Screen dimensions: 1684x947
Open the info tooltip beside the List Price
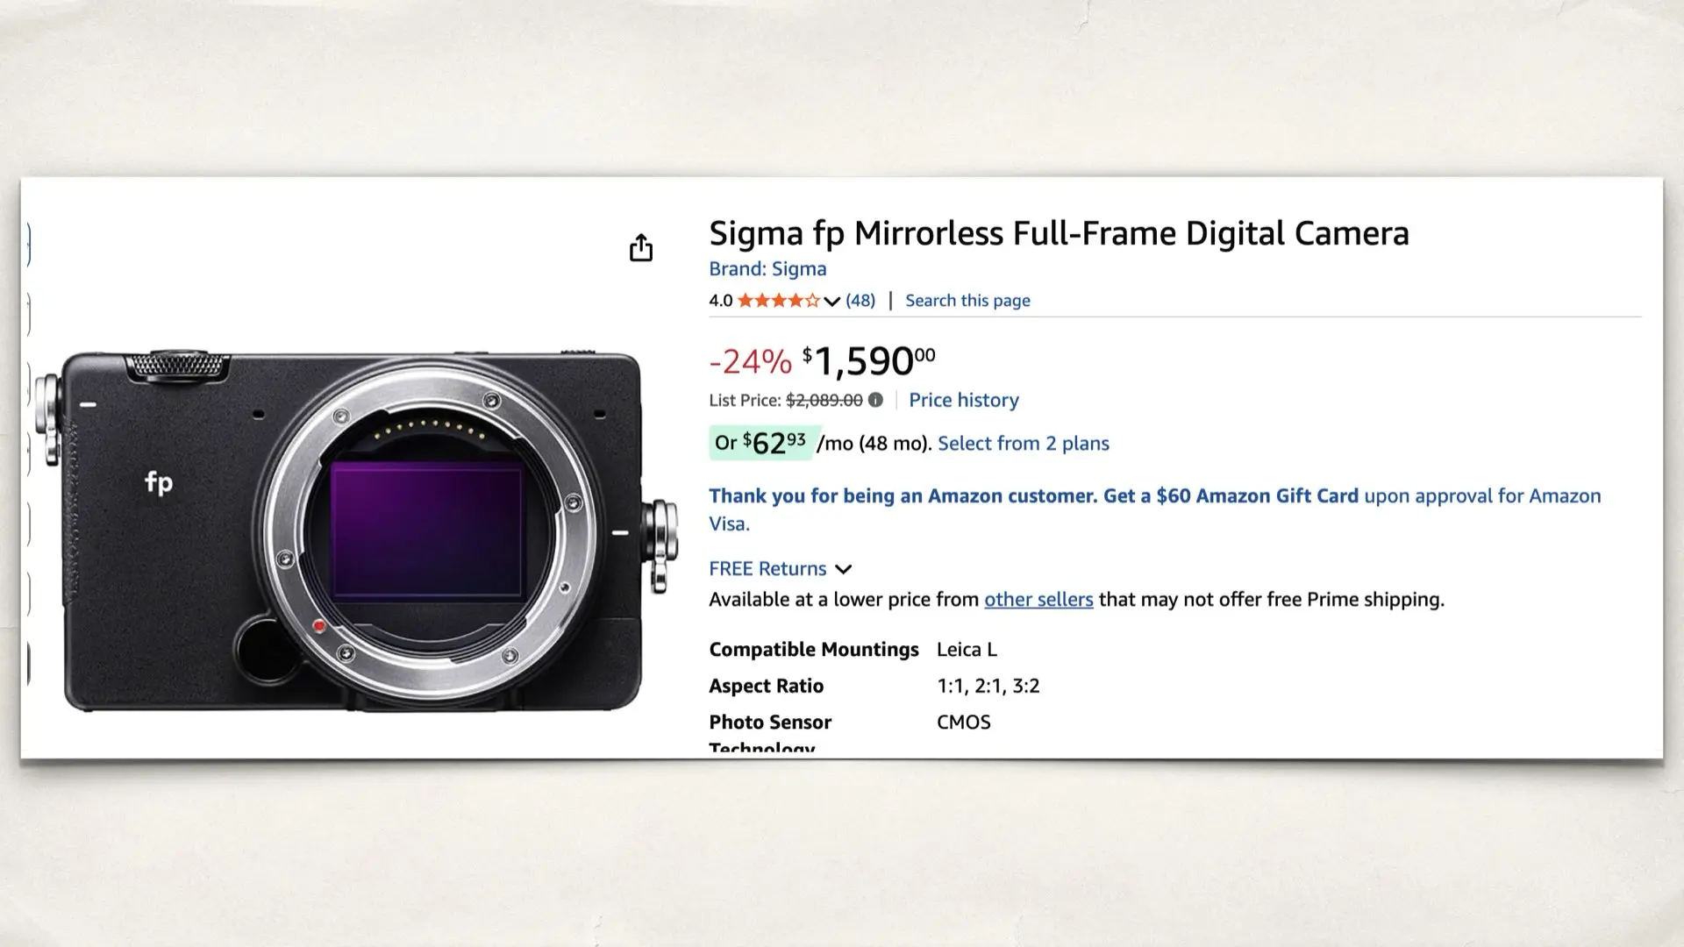click(874, 401)
